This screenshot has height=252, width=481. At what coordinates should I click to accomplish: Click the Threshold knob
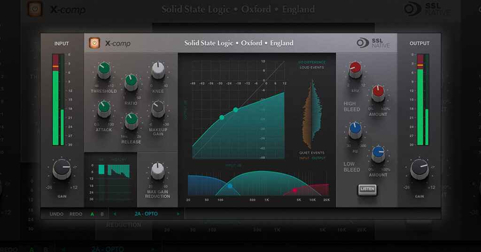click(x=104, y=70)
